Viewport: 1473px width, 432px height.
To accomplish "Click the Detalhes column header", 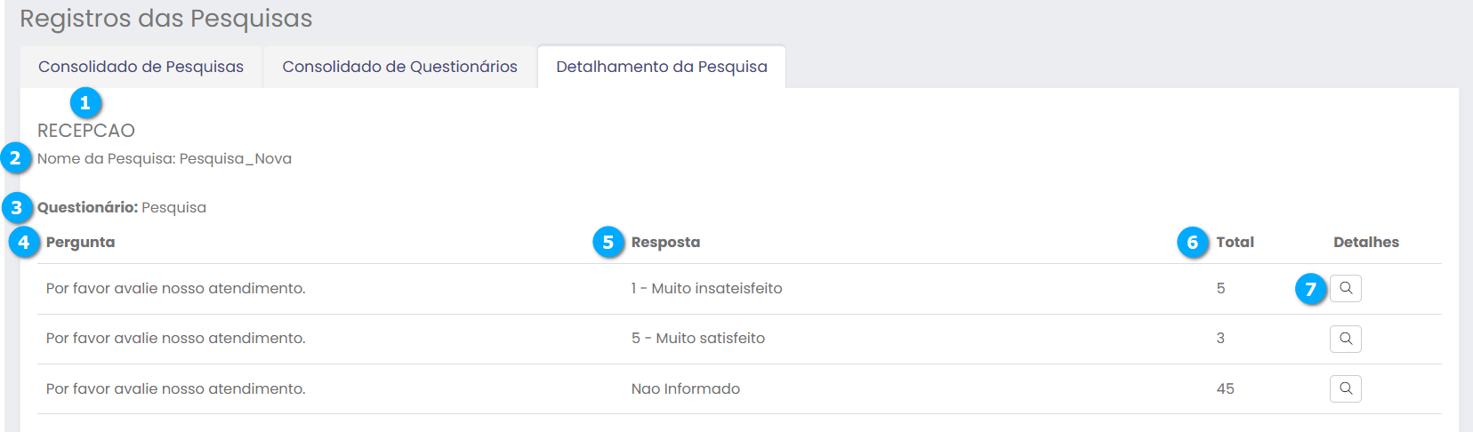I will pyautogui.click(x=1365, y=242).
